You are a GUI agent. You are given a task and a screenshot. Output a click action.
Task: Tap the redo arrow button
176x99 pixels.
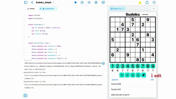[127, 75]
